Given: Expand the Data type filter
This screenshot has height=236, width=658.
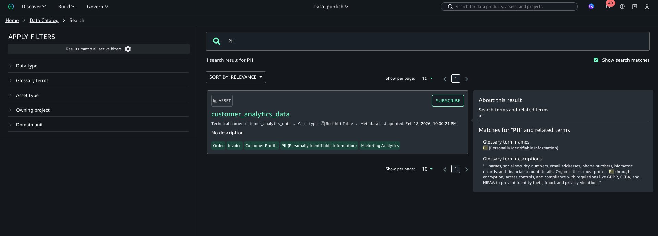Looking at the screenshot, I should point(27,66).
